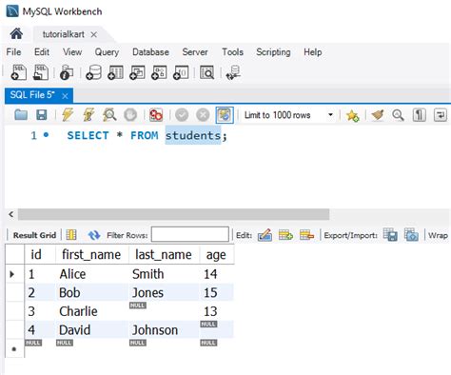
Task: Open the File menu
Action: [13, 51]
